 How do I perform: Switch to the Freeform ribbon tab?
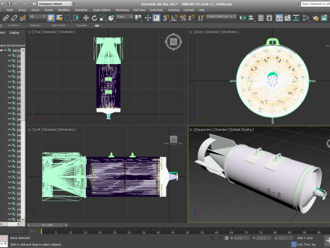pos(14,25)
